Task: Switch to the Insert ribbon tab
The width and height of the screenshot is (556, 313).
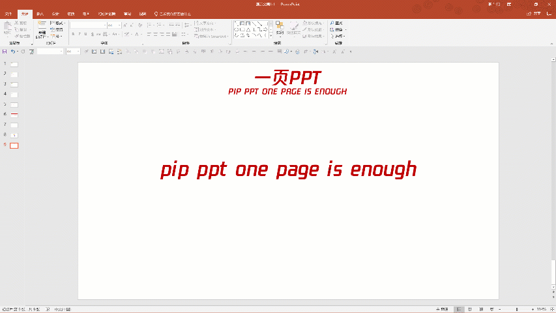Action: click(40, 14)
